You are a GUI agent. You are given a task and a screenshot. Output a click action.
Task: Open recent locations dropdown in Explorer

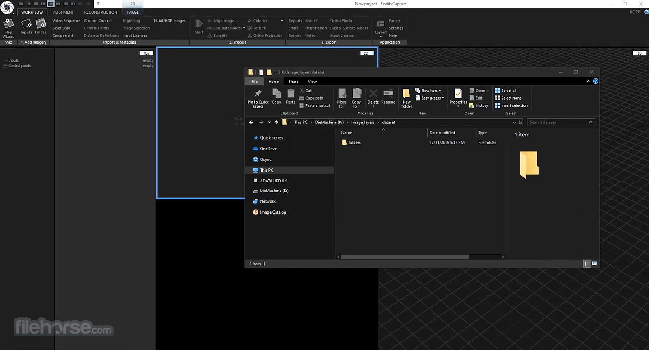pos(269,123)
